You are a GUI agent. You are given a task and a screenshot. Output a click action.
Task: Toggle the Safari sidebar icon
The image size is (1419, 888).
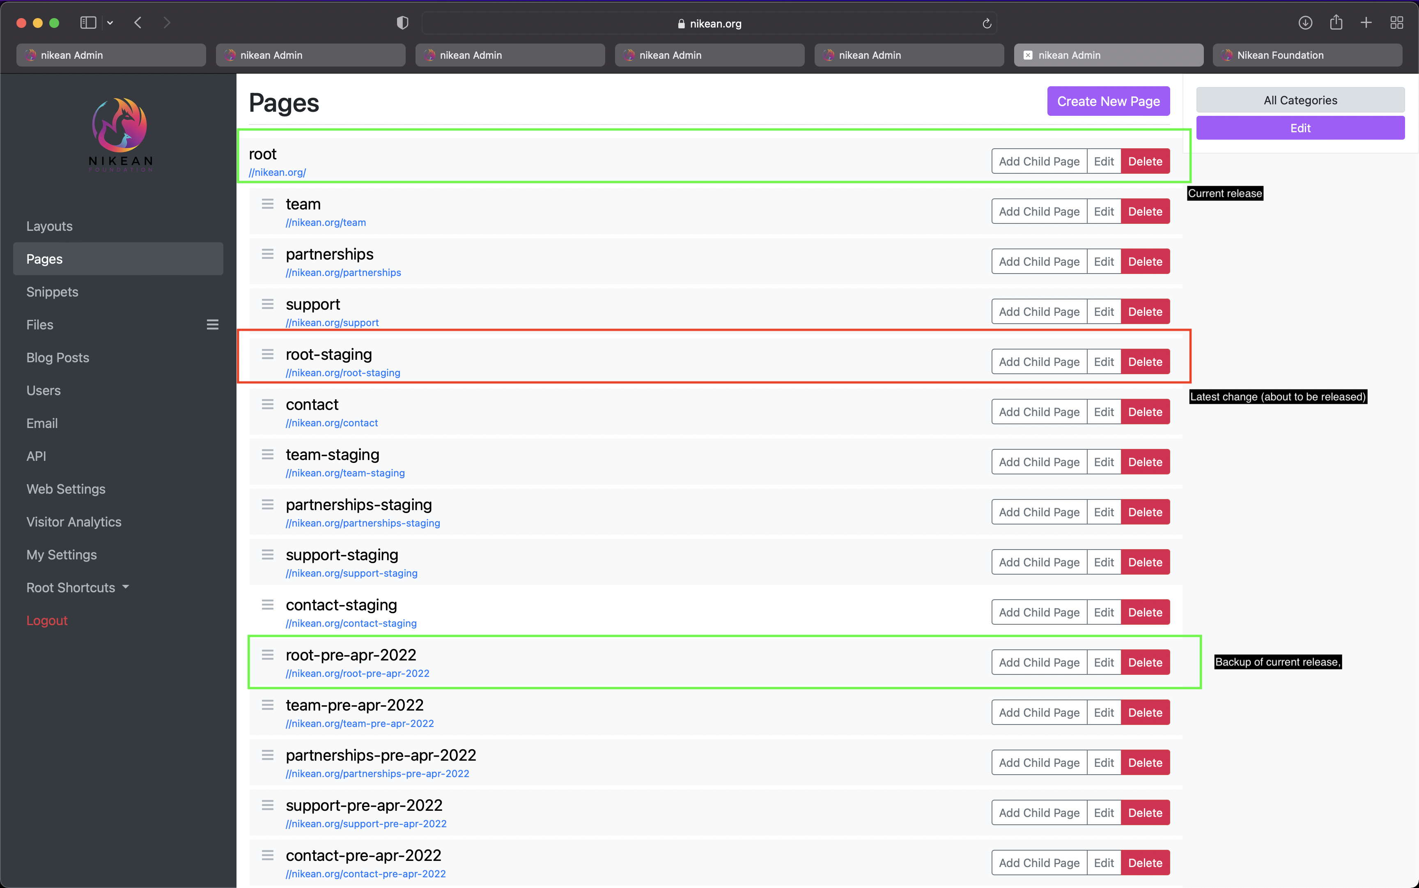coord(88,23)
